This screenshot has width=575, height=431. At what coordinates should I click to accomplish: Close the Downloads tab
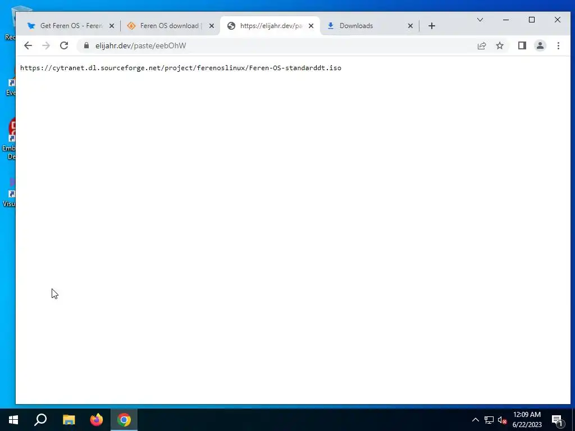pyautogui.click(x=410, y=26)
